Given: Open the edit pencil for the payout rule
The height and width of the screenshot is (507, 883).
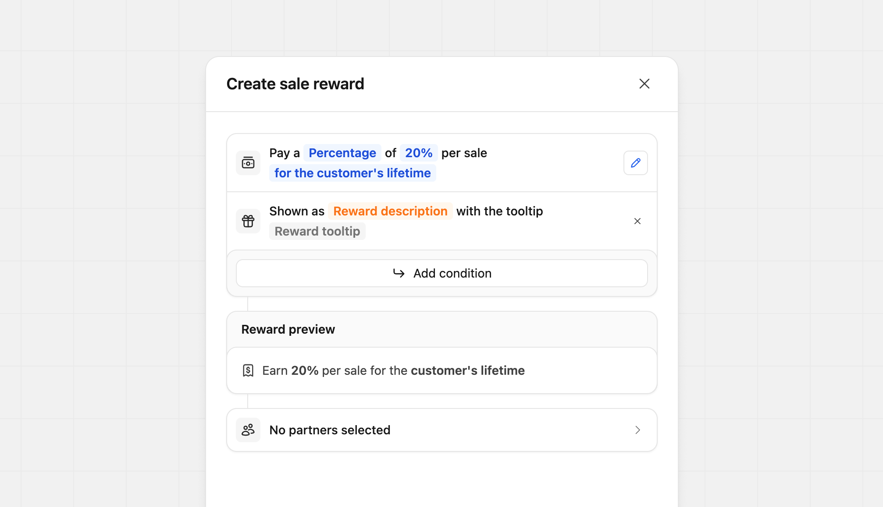Looking at the screenshot, I should 636,162.
